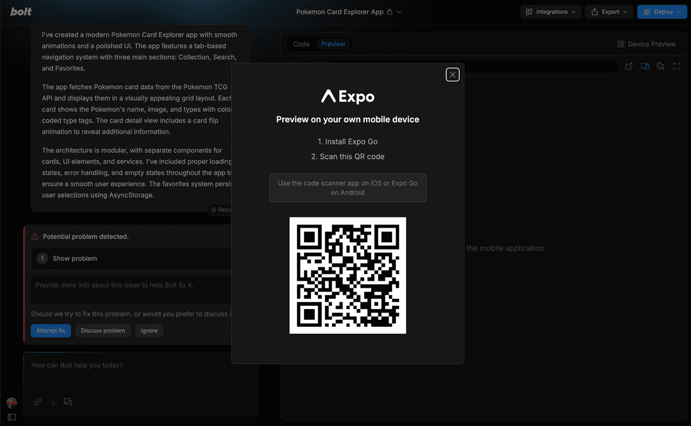
Task: Click the Export share icon
Action: (x=594, y=12)
